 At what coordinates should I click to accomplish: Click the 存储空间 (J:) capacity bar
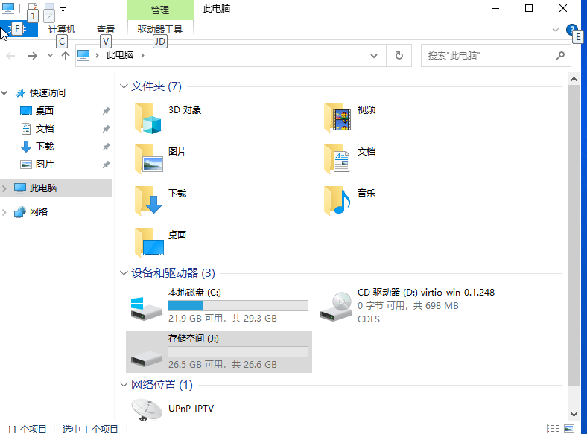tap(238, 351)
